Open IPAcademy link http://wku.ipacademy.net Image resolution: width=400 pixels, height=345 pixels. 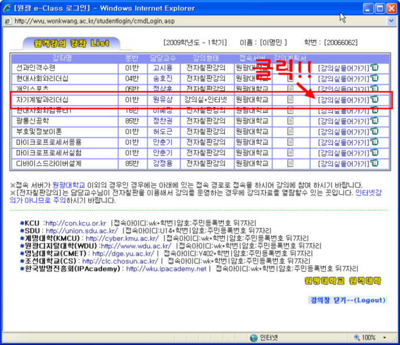[166, 269]
